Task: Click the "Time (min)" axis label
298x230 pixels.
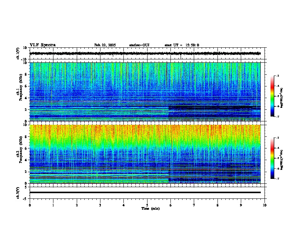Action: [151, 209]
